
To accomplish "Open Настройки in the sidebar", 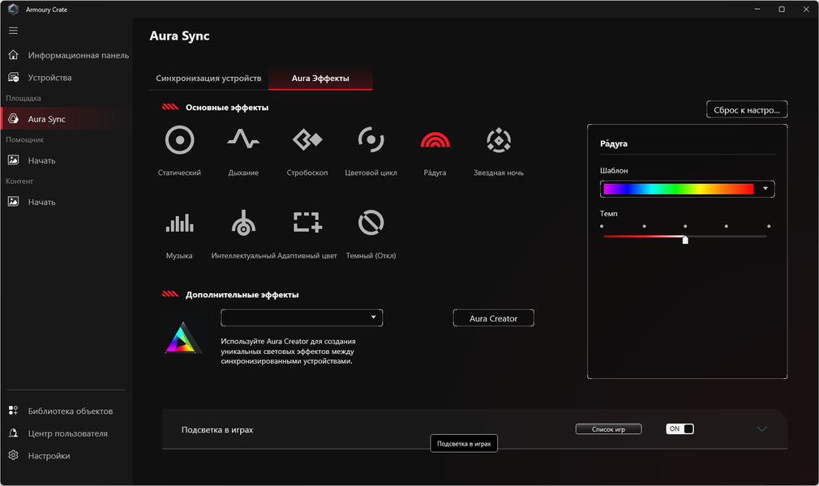I will (49, 456).
